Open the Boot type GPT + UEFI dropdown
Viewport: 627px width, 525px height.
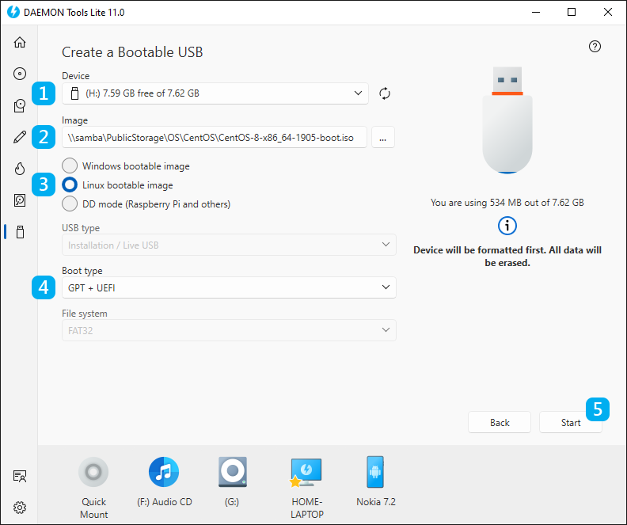point(229,287)
